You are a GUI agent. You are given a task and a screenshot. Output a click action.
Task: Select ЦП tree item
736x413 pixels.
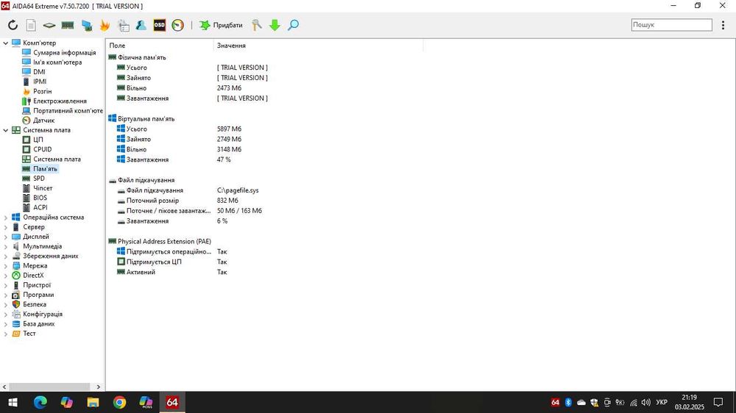coord(38,140)
